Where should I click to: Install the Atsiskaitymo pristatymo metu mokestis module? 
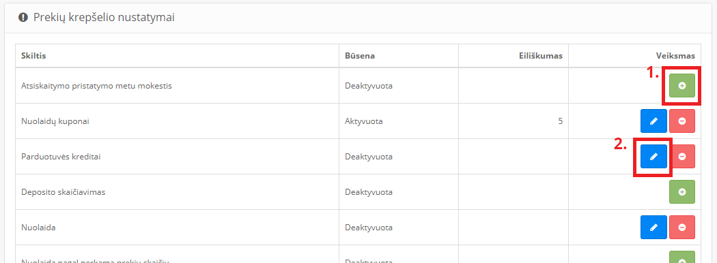point(681,85)
